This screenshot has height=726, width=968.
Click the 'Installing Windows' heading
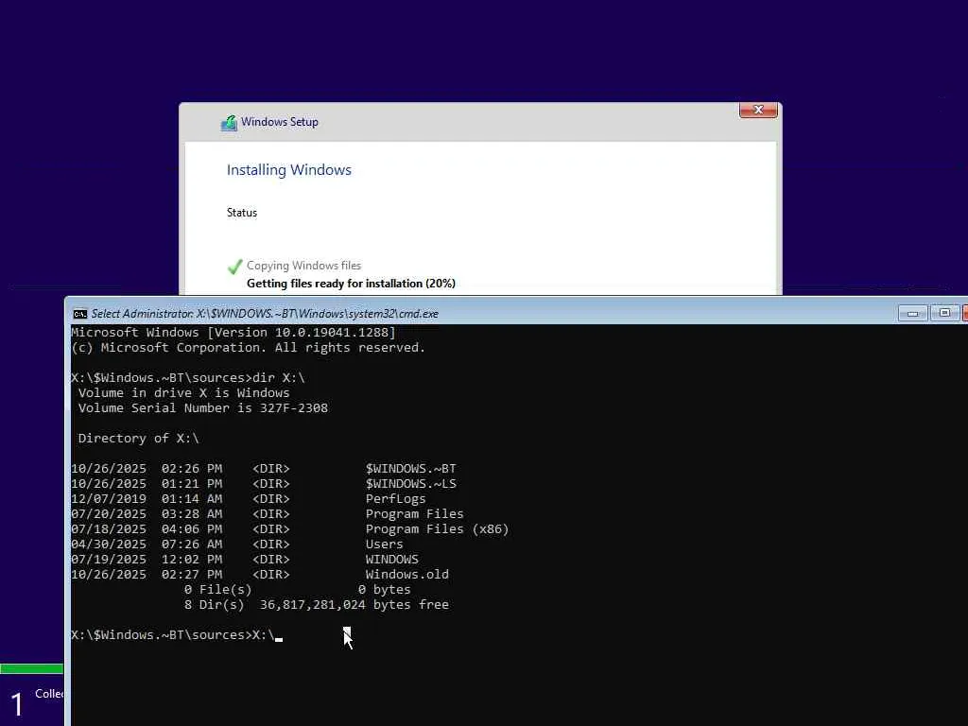pos(289,170)
